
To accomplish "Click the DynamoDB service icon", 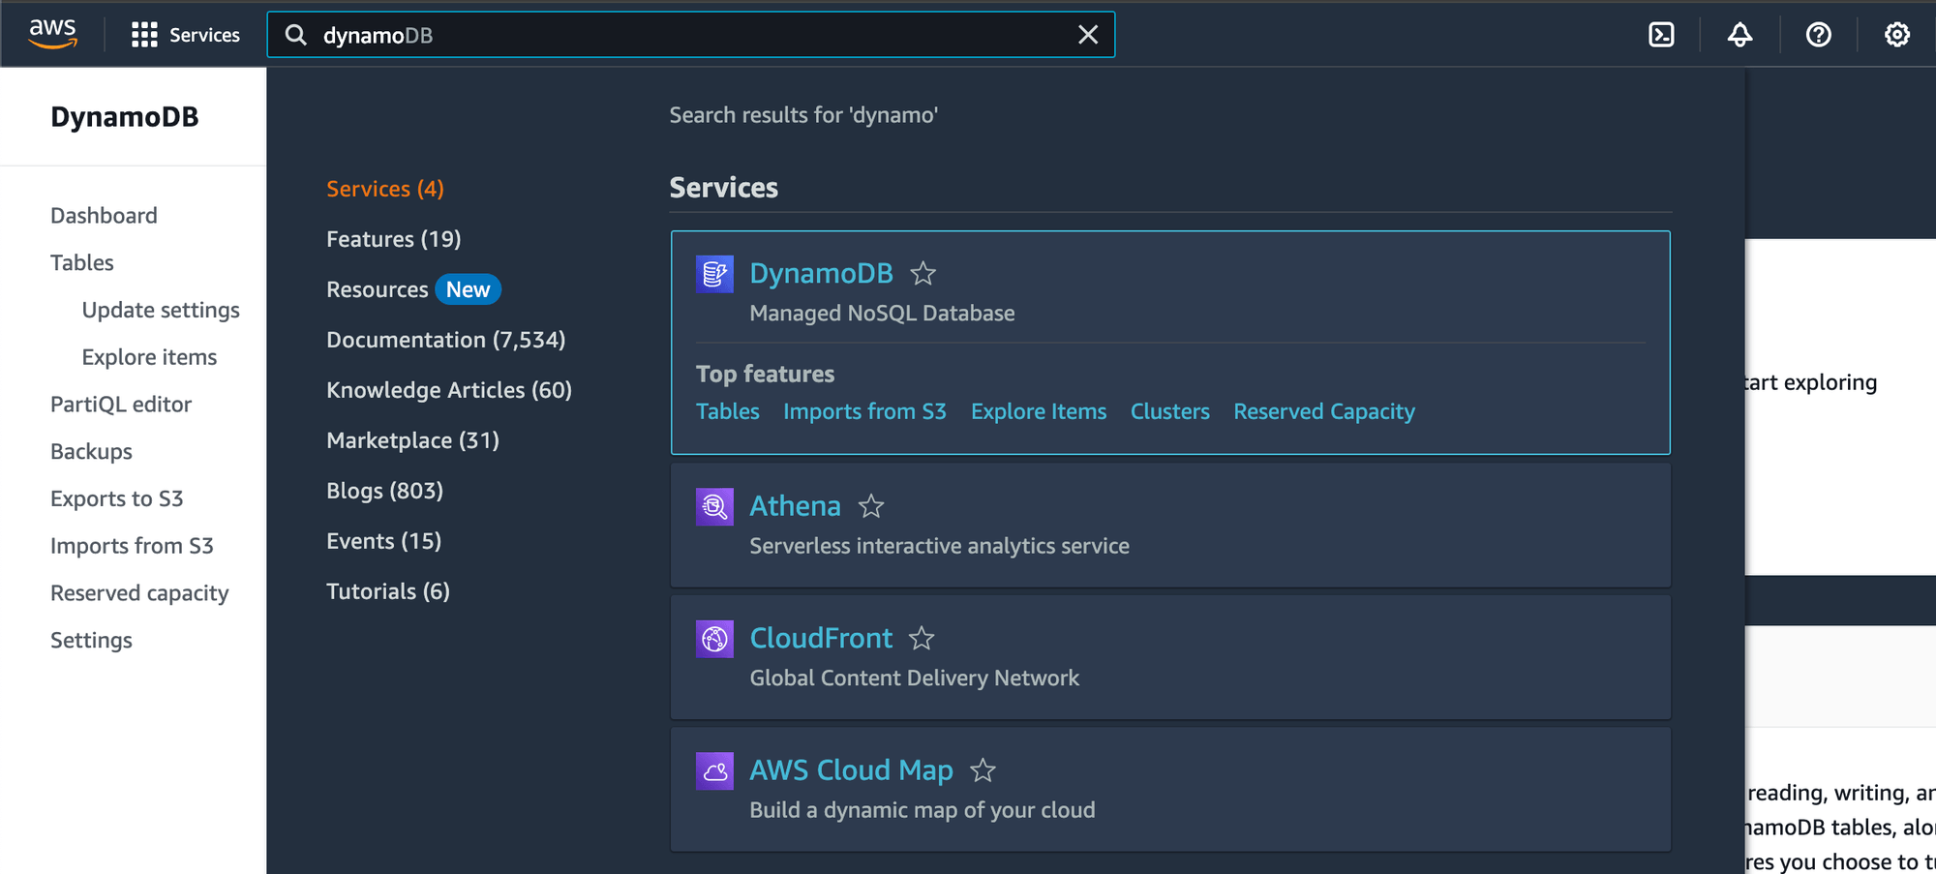I will point(714,274).
